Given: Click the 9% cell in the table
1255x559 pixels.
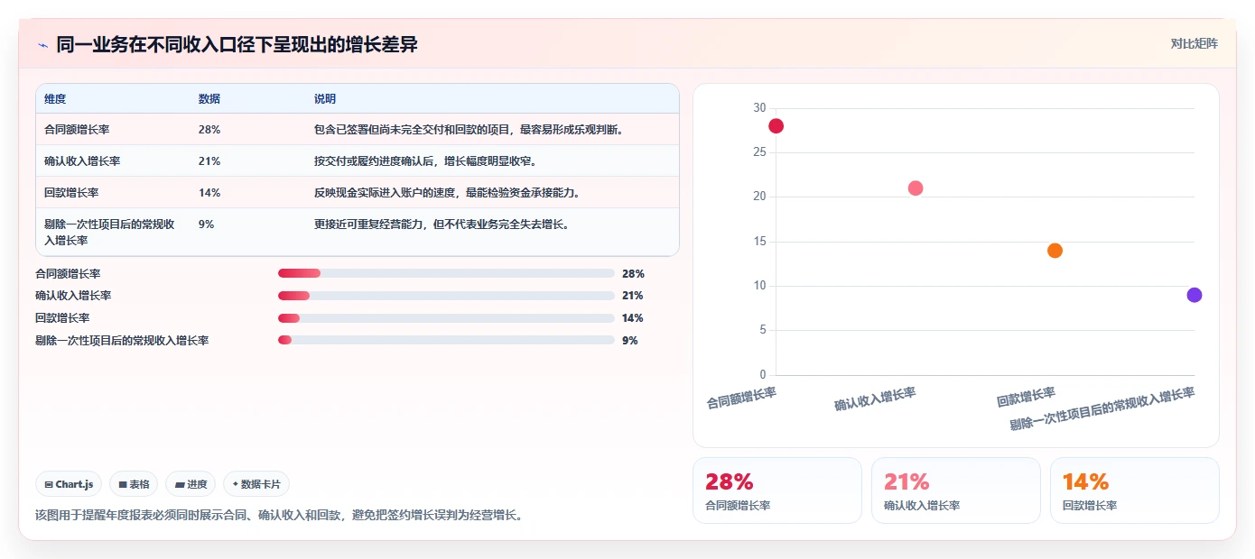Looking at the screenshot, I should (x=207, y=225).
